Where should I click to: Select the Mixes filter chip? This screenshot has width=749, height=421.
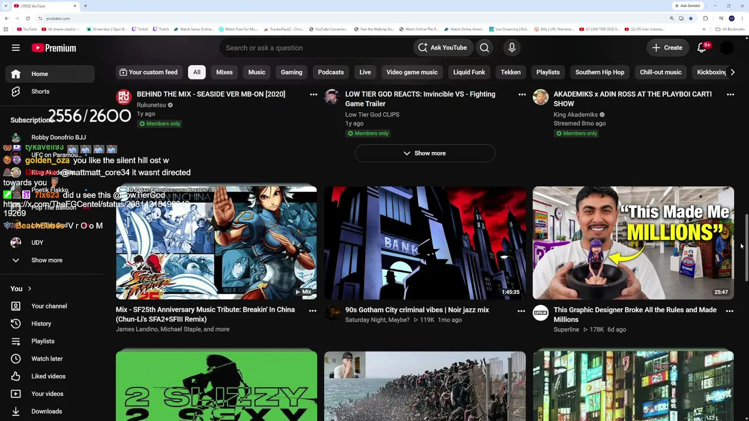click(224, 72)
